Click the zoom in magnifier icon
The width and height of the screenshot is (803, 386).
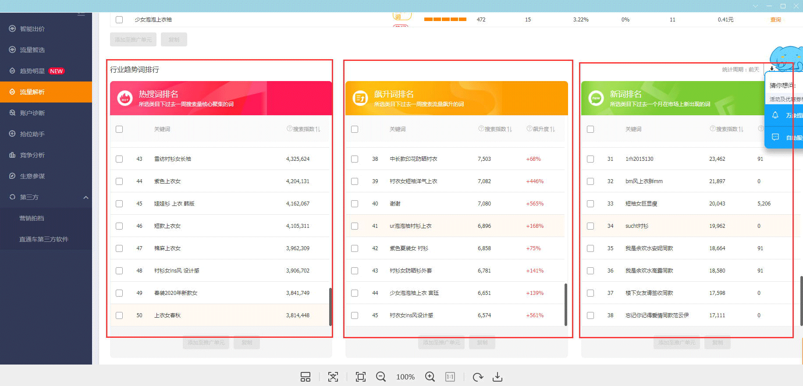click(x=430, y=377)
